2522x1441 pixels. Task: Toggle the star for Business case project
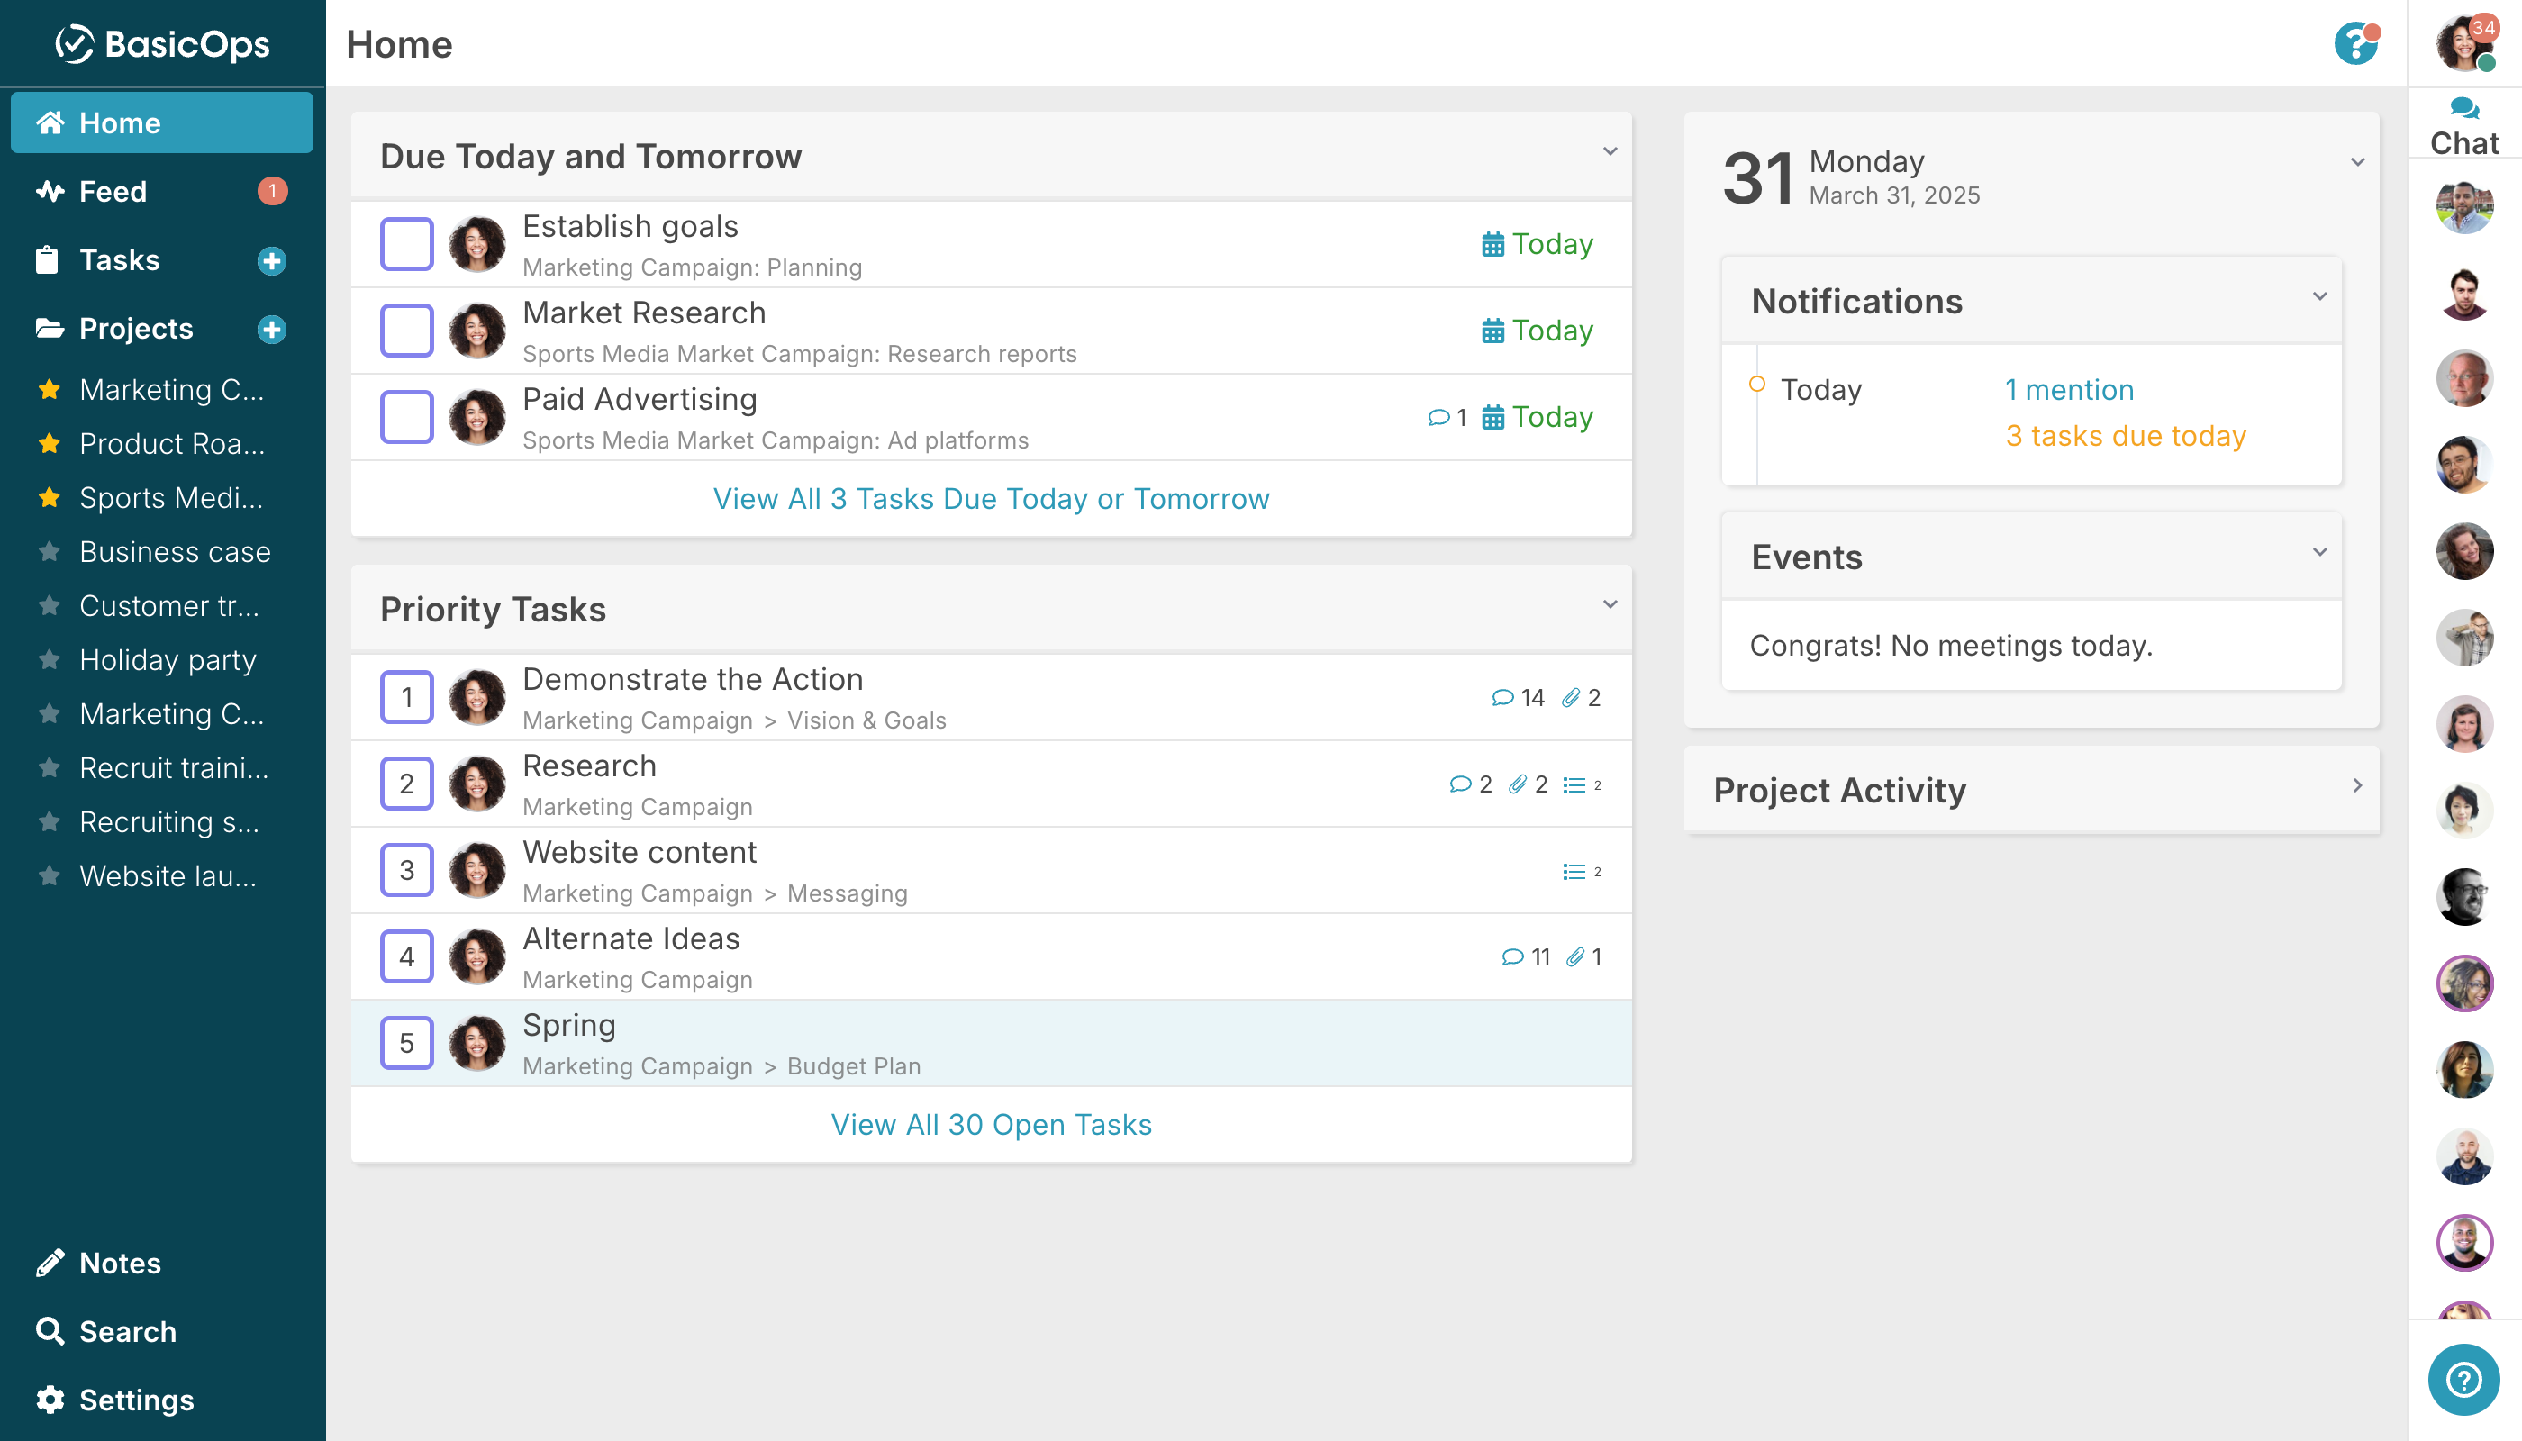(x=50, y=551)
